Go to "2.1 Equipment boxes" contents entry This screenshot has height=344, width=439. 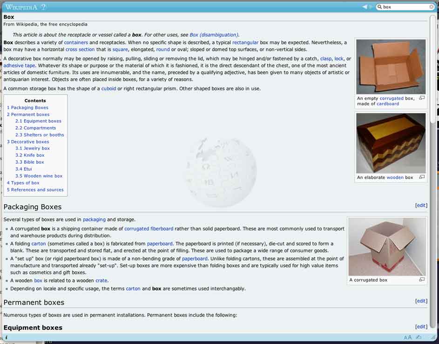point(38,121)
